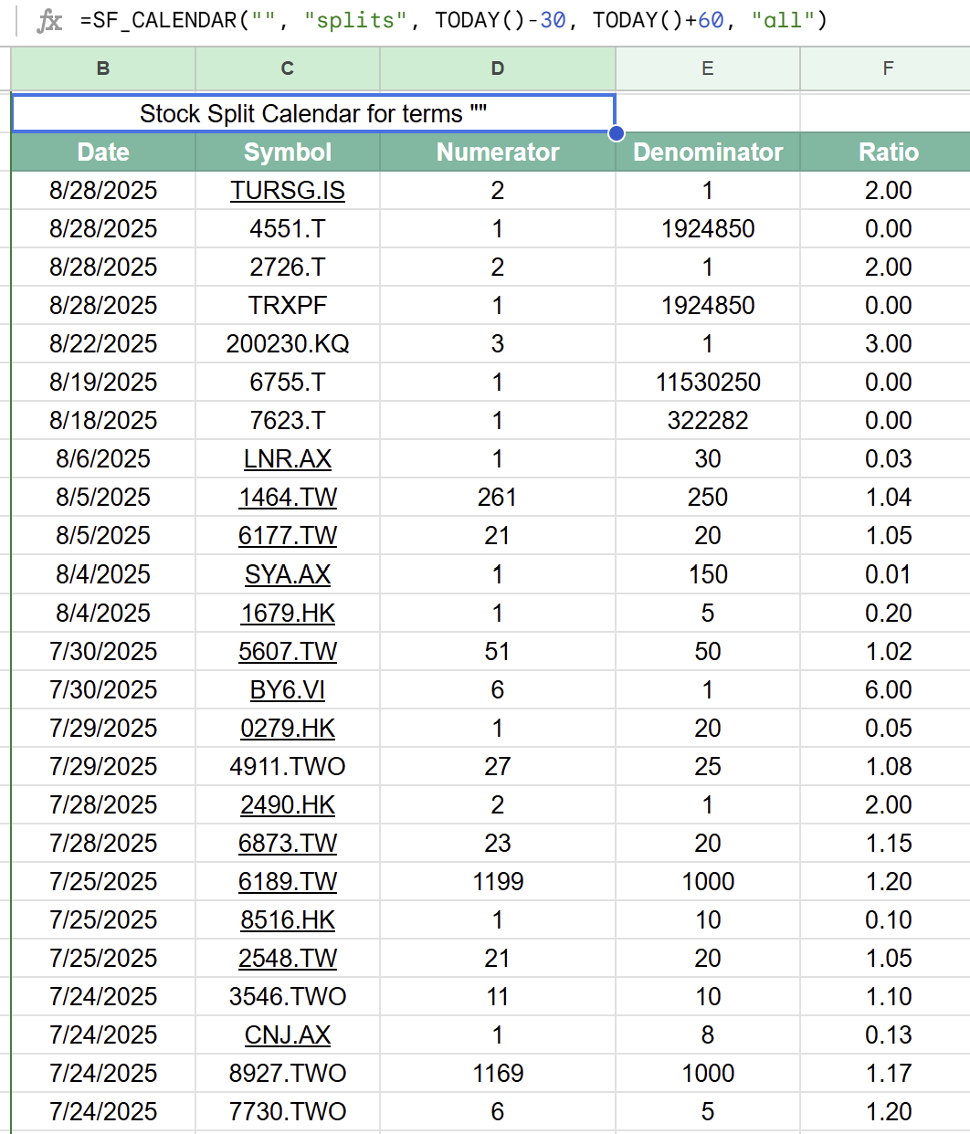Image resolution: width=970 pixels, height=1134 pixels.
Task: Select column header D
Action: click(x=497, y=68)
